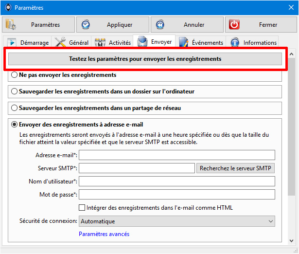Click the Informations blue info icon
The image size is (299, 254).
[235, 42]
